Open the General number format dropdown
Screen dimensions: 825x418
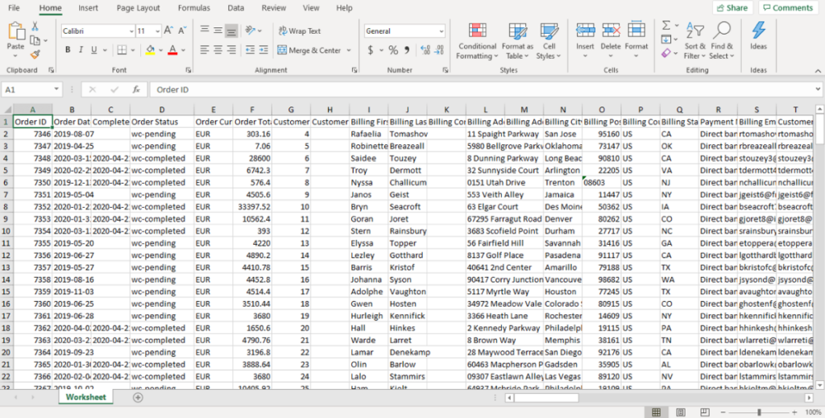tap(441, 31)
